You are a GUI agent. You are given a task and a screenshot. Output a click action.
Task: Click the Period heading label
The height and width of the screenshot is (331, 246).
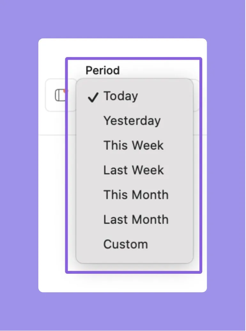(103, 70)
